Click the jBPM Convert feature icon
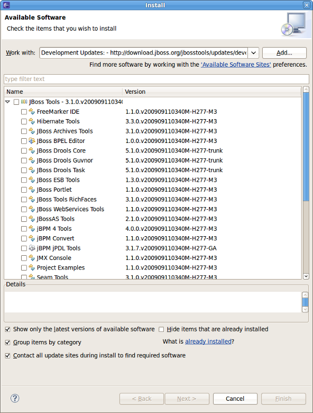 tap(32, 238)
